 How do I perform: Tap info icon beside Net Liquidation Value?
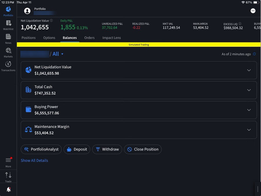(x=51, y=20)
